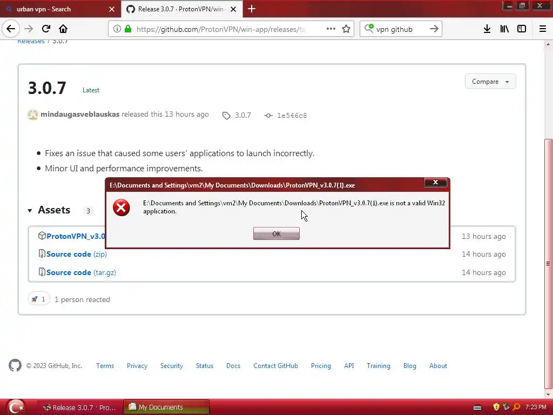This screenshot has height=415, width=553.
Task: Bookmark this page with the star icon
Action: (x=346, y=29)
